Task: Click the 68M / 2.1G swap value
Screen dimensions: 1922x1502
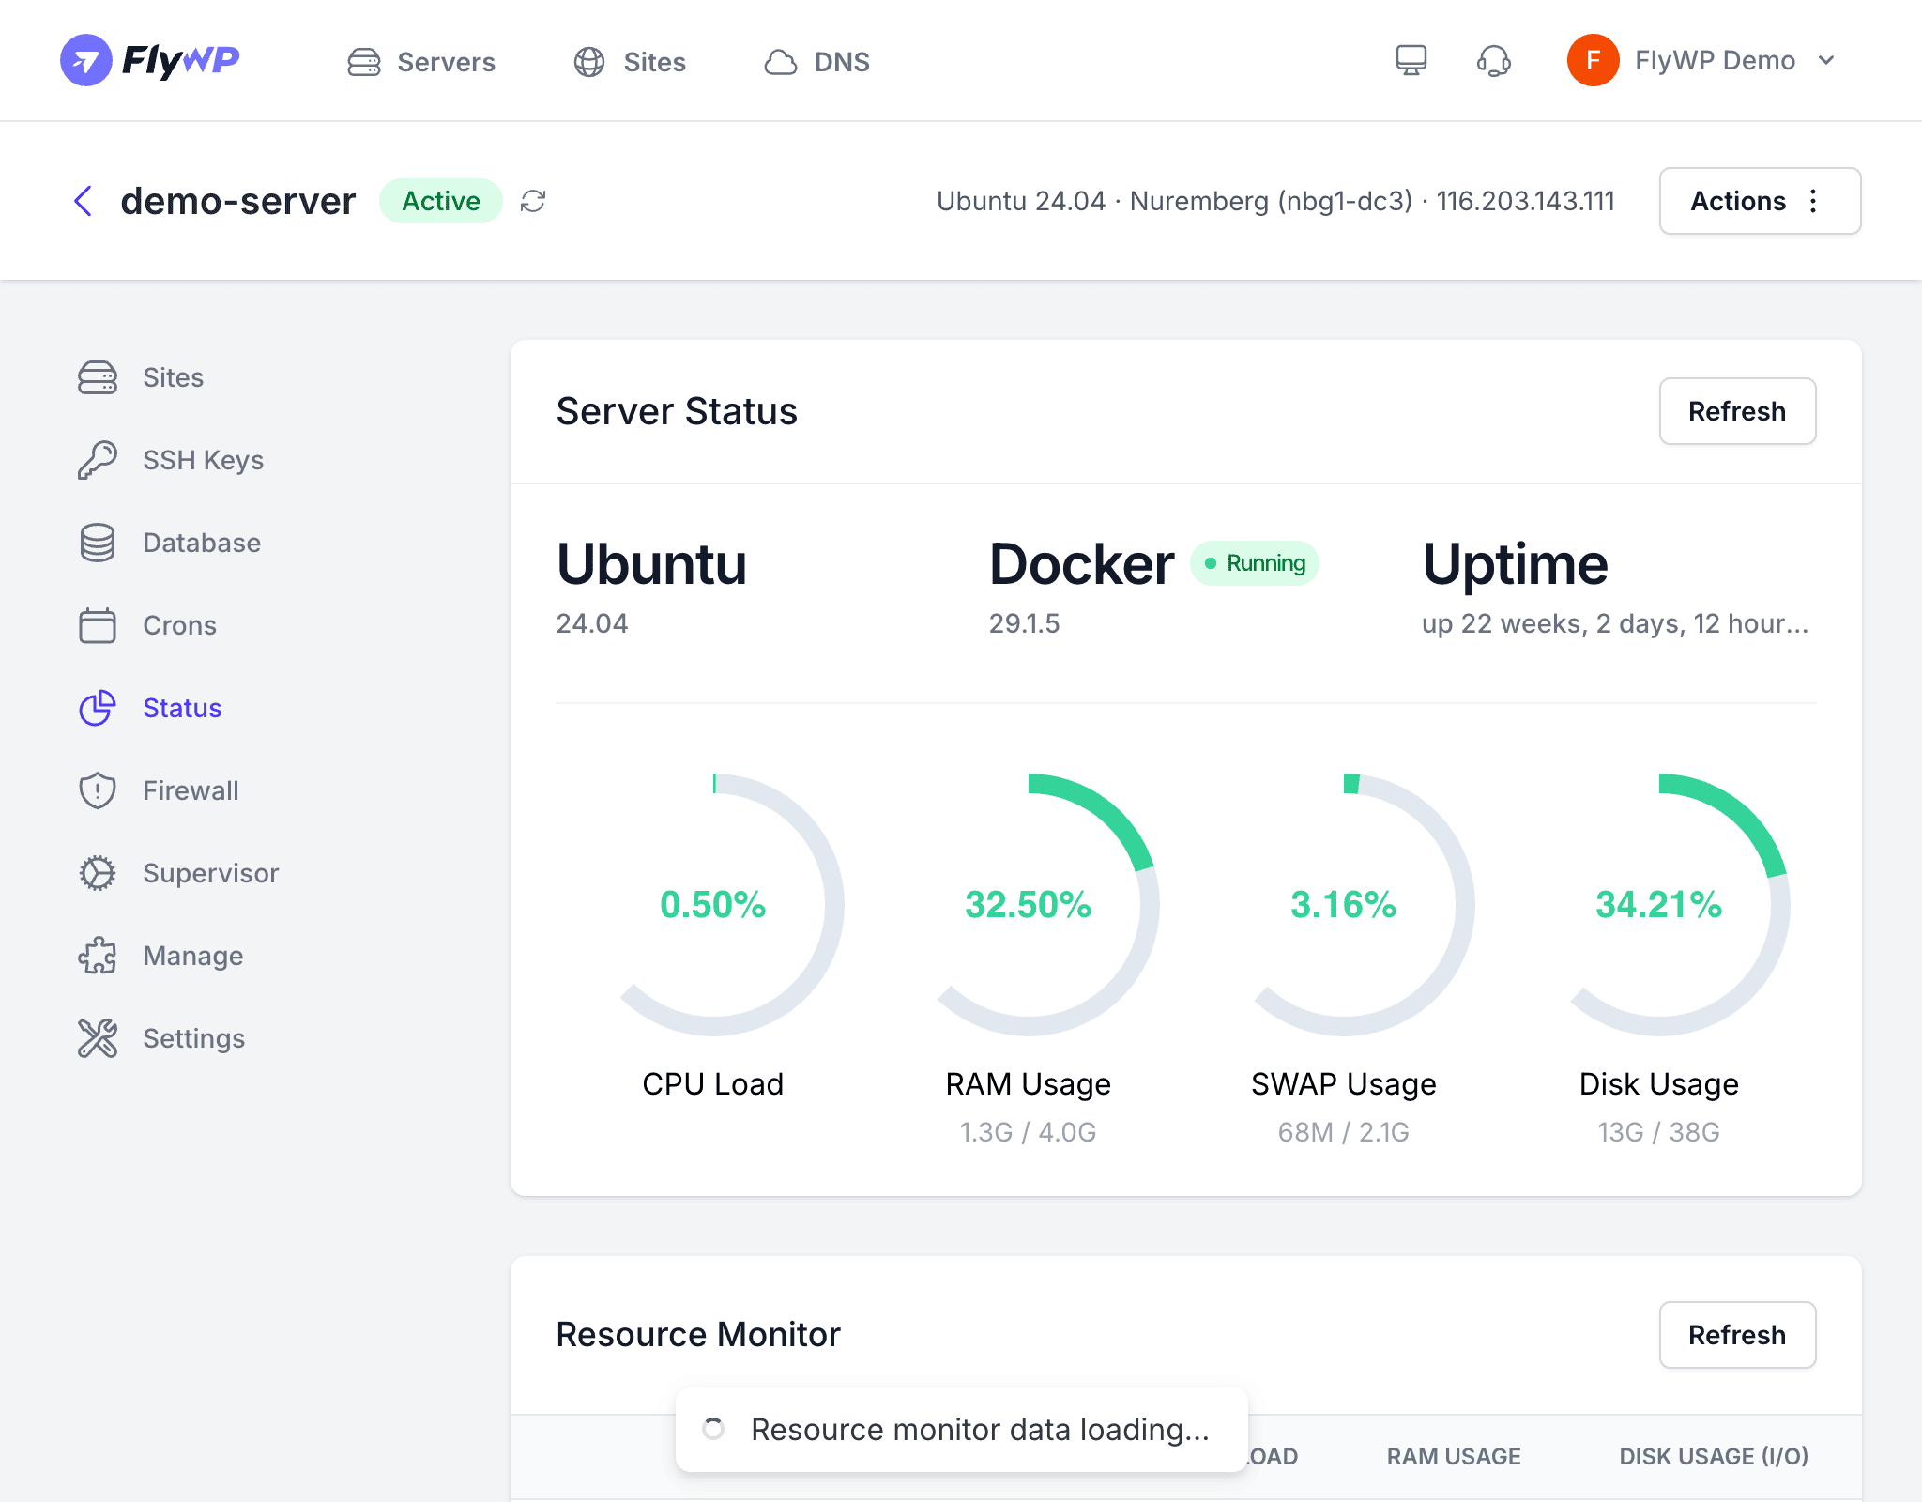Action: (1344, 1132)
